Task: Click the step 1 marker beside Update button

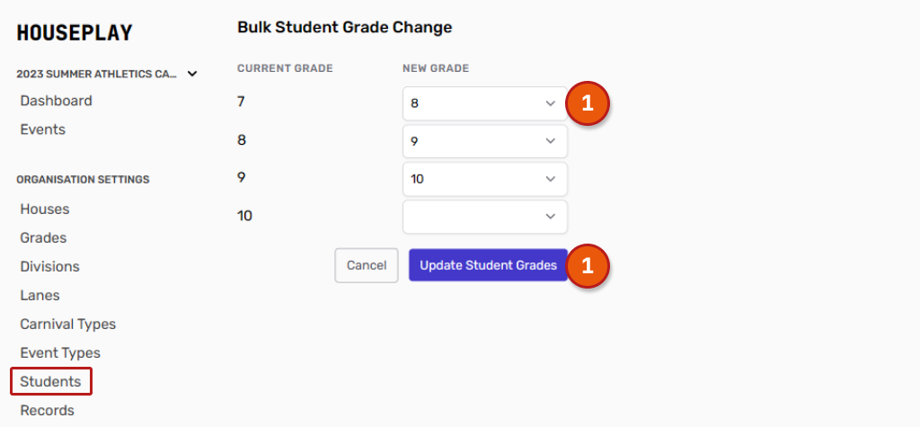Action: [588, 265]
